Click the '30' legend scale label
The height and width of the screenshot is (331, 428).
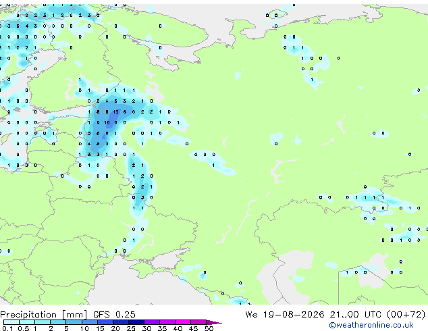[146, 328]
